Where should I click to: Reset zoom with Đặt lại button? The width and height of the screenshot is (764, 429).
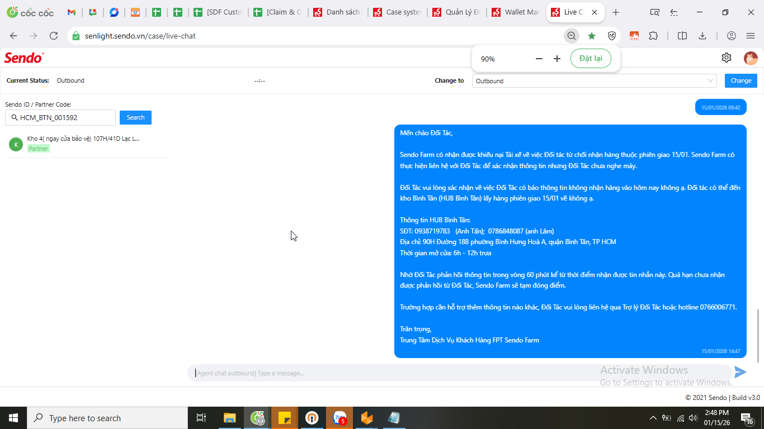[x=591, y=59]
